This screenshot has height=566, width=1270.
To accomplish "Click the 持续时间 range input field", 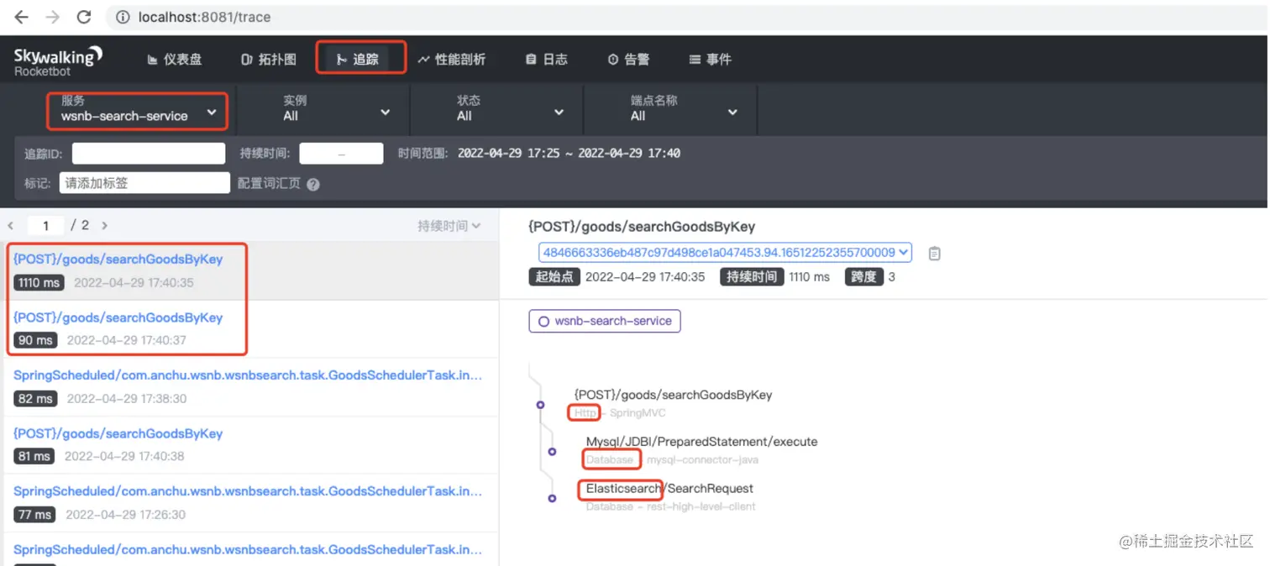I will coord(341,154).
